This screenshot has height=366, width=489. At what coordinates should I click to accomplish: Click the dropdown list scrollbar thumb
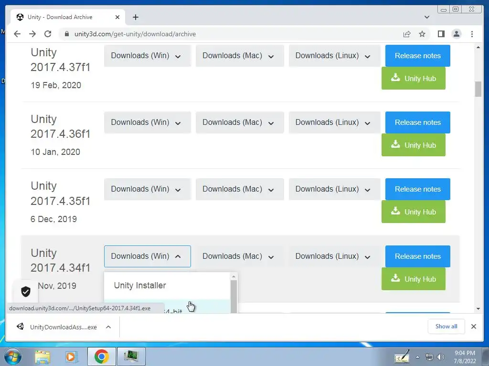[234, 296]
